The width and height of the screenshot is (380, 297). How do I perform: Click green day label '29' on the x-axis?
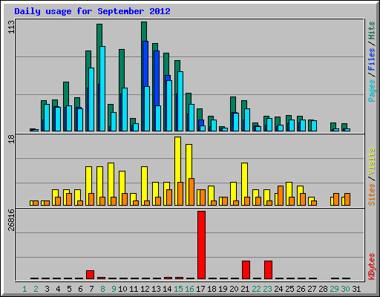334,289
